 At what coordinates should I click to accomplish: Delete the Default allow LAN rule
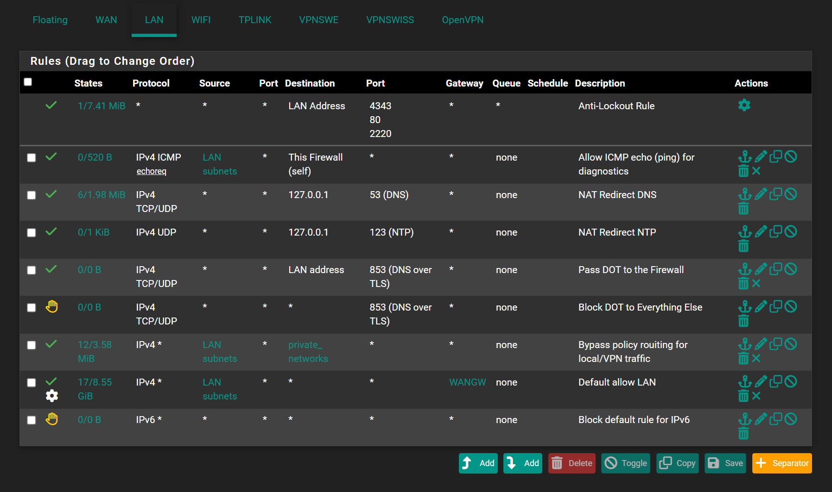click(743, 396)
